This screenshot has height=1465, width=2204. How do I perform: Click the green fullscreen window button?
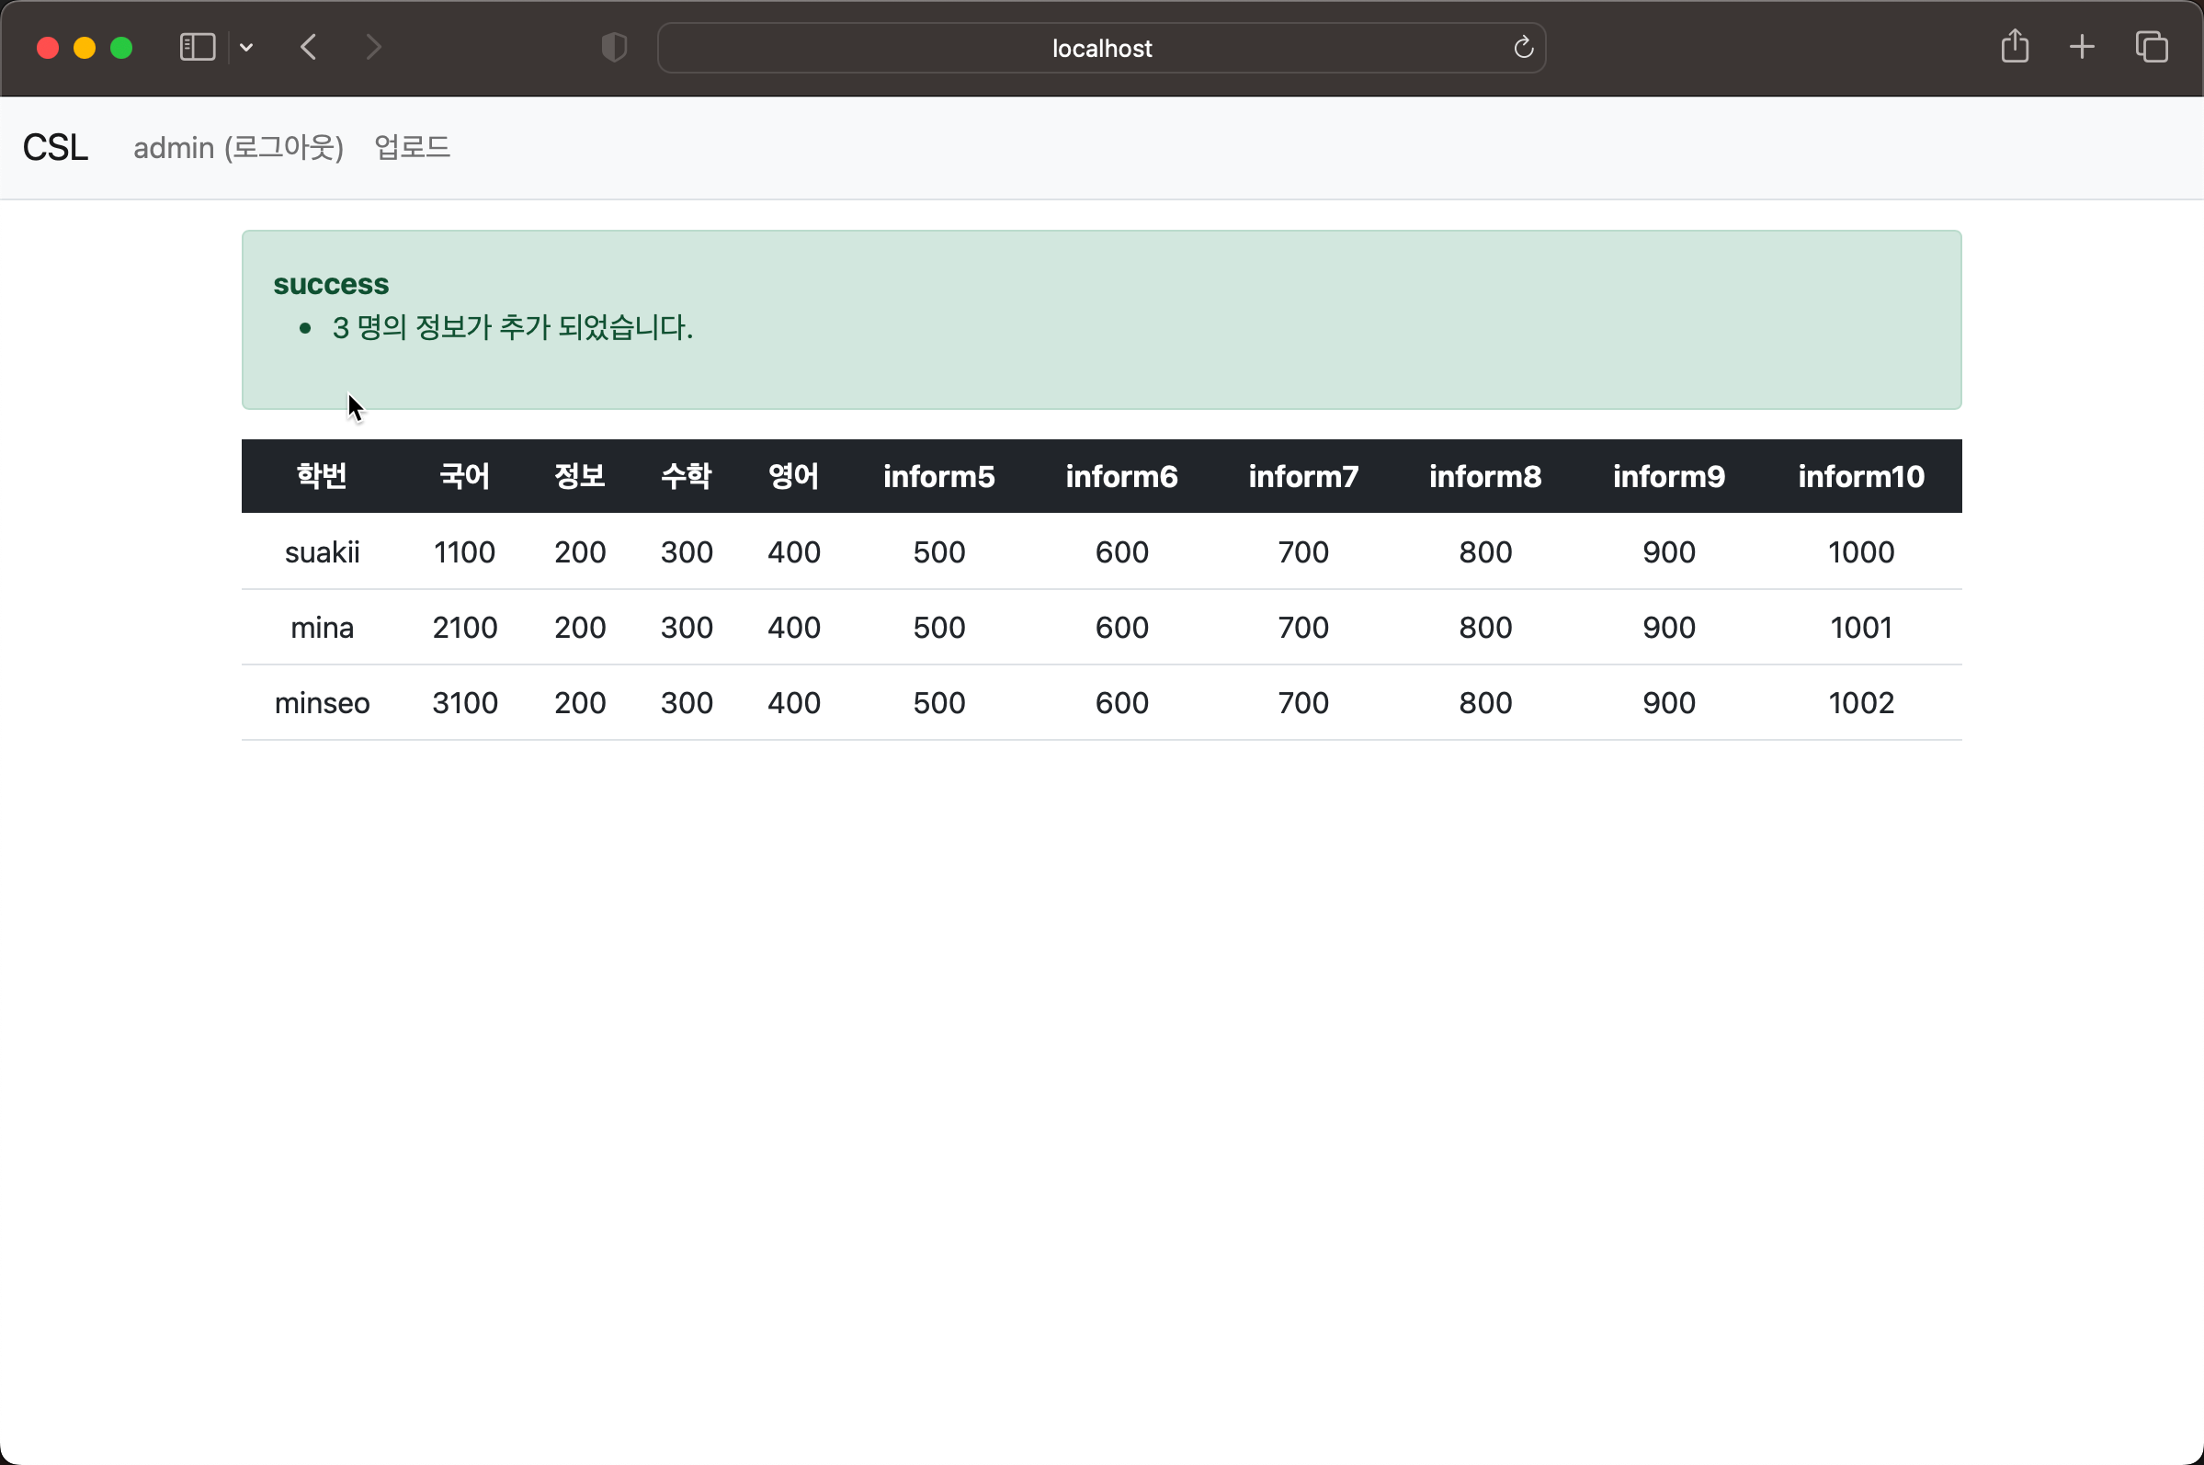121,48
